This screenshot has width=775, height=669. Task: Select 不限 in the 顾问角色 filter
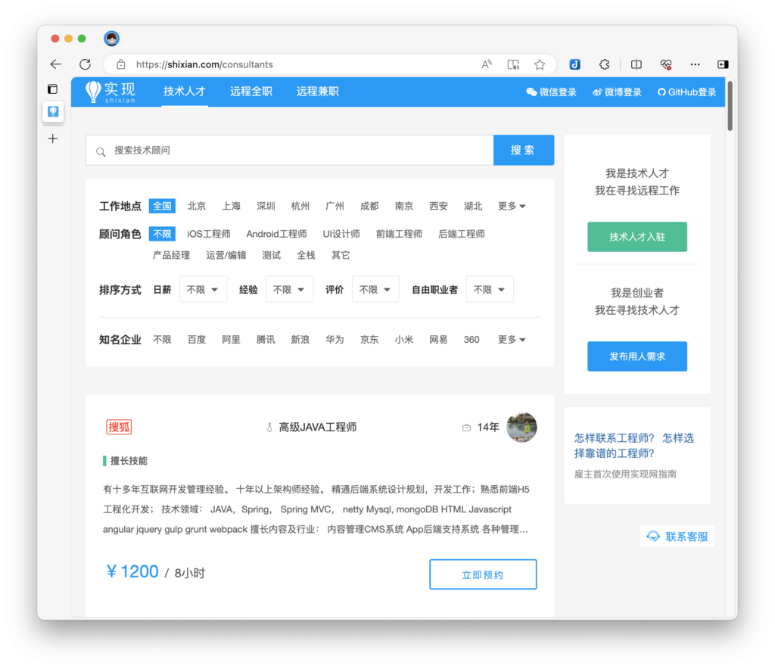161,233
